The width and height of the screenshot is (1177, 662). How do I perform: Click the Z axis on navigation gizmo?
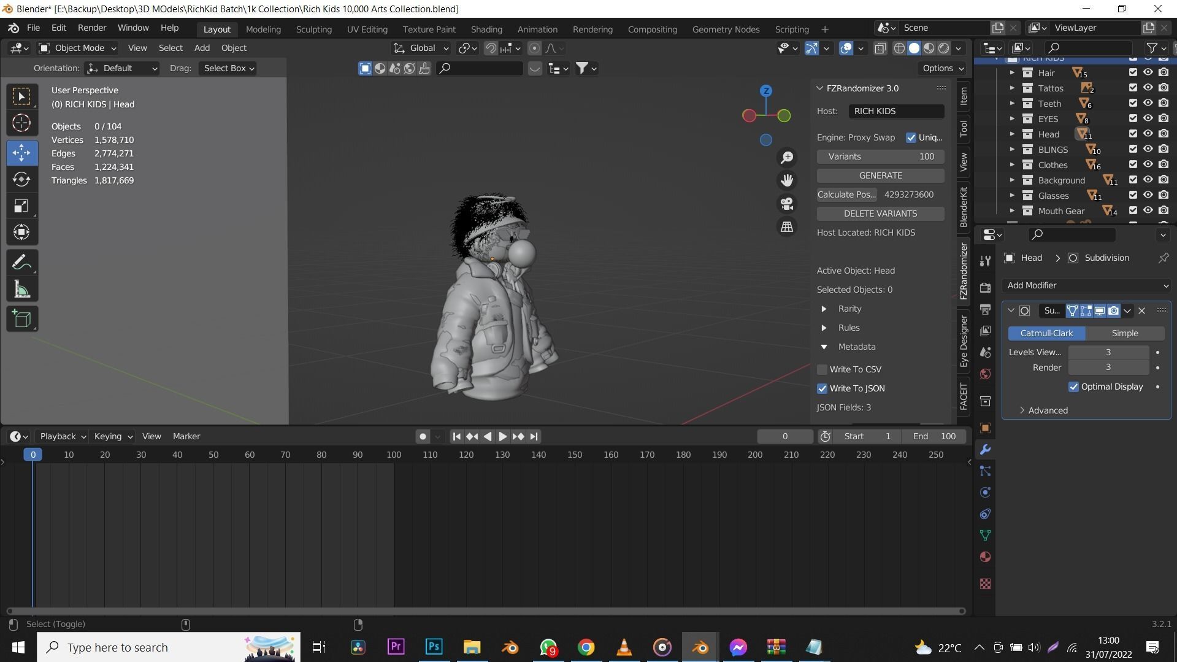(765, 91)
